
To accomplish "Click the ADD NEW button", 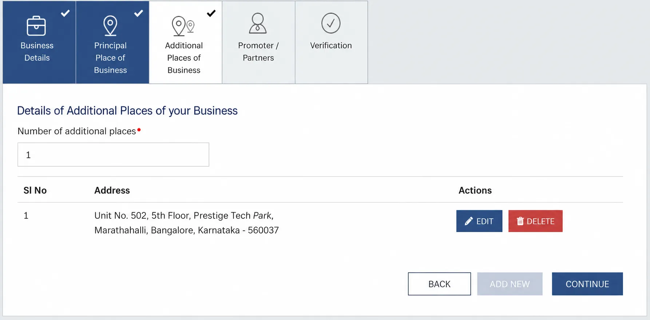I will click(x=510, y=284).
